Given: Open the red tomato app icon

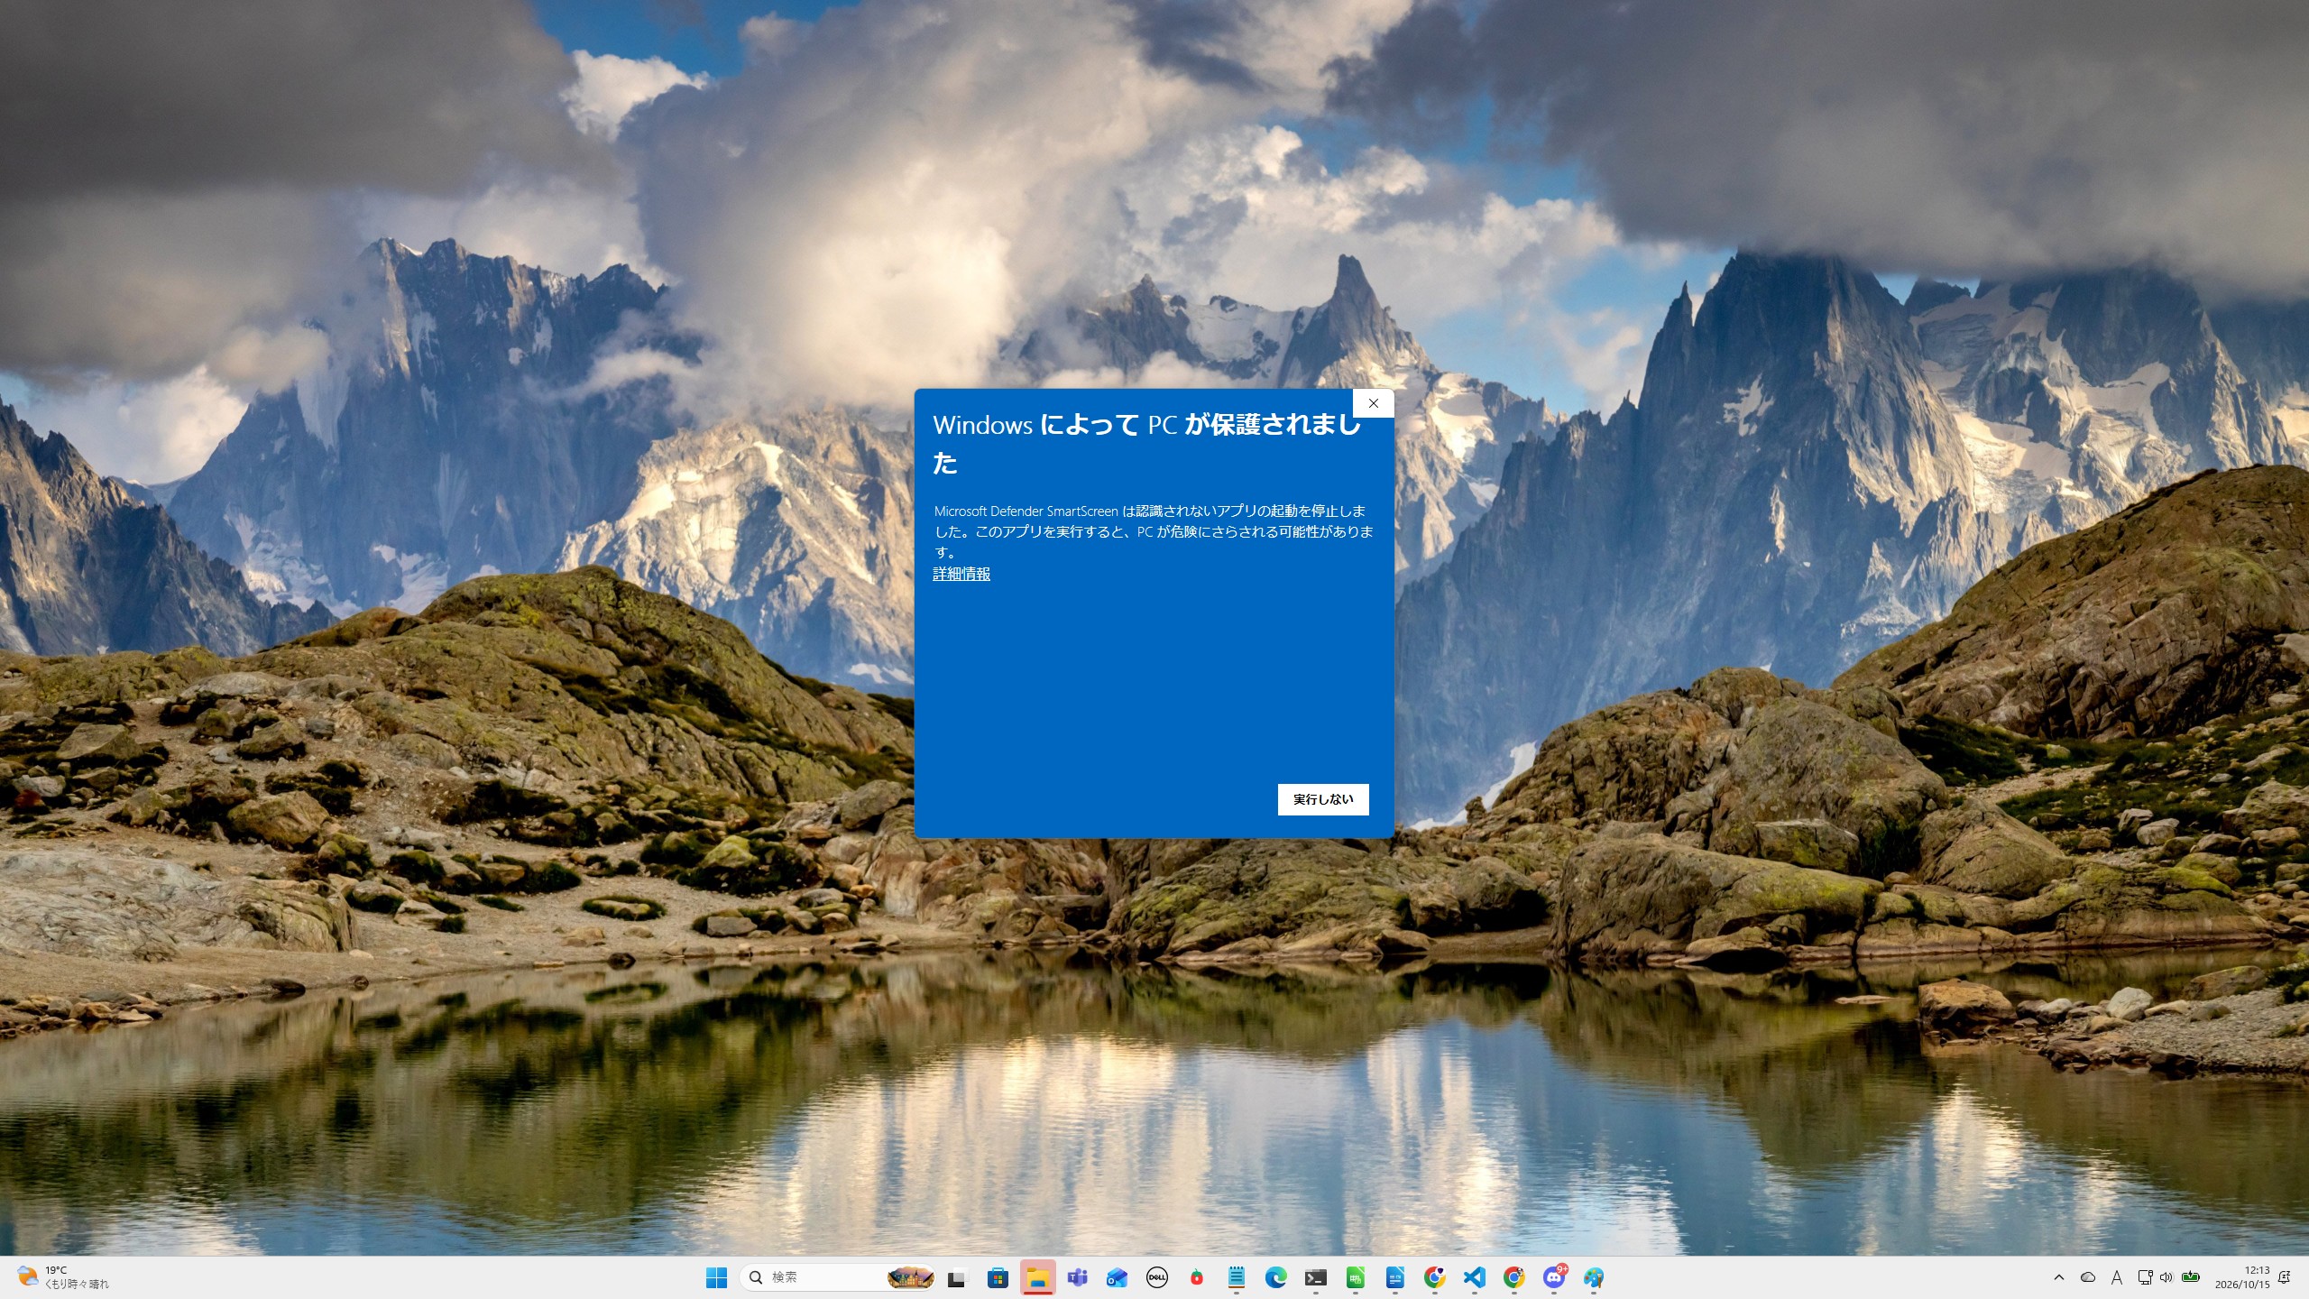Looking at the screenshot, I should (1197, 1277).
